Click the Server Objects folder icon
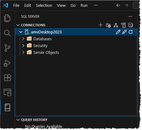Viewport: 142px width, 130px height. pyautogui.click(x=29, y=52)
